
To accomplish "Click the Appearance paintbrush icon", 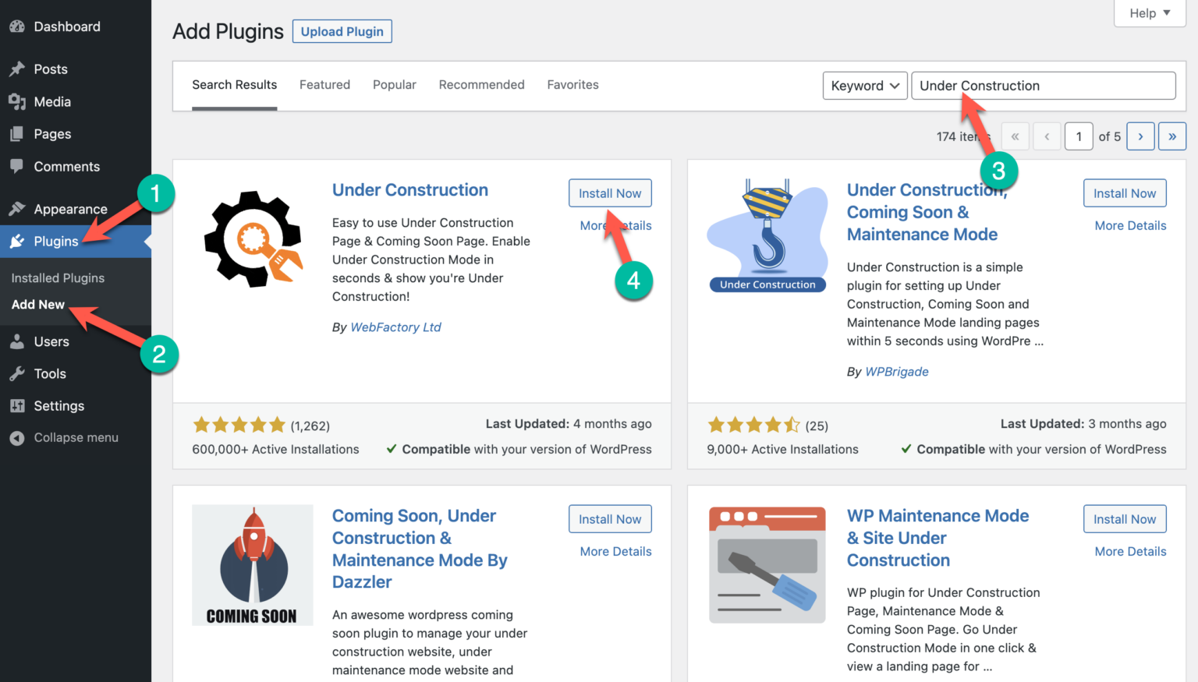I will pos(17,208).
